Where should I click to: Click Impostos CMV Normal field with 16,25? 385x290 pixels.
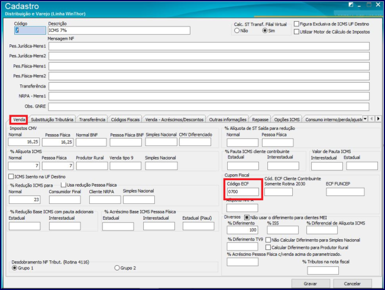point(24,142)
